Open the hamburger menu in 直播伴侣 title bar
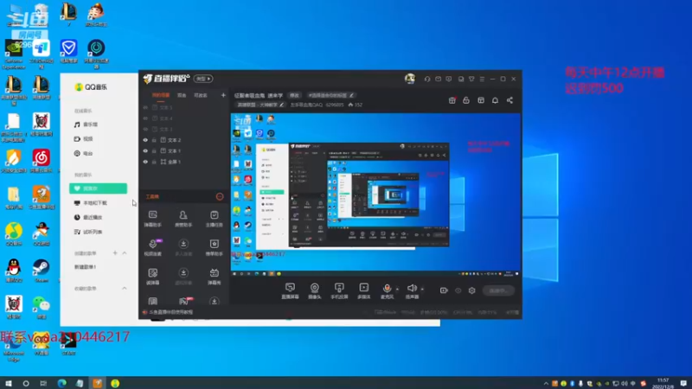Image resolution: width=692 pixels, height=389 pixels. (482, 79)
